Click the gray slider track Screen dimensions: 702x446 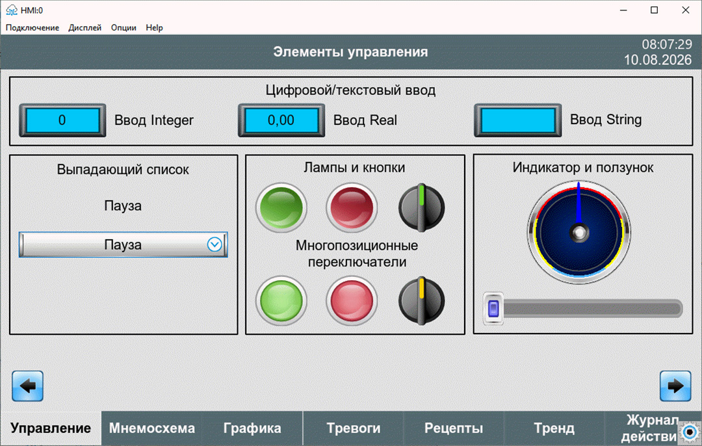click(x=593, y=309)
